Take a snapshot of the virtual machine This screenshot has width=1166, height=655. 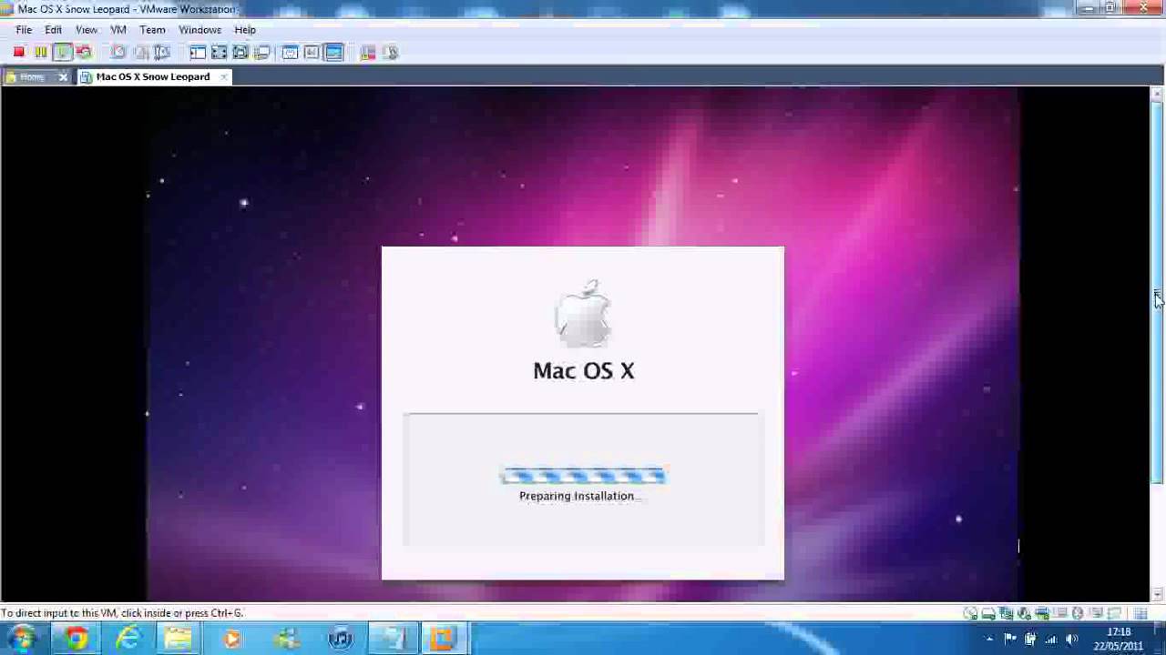pos(118,53)
